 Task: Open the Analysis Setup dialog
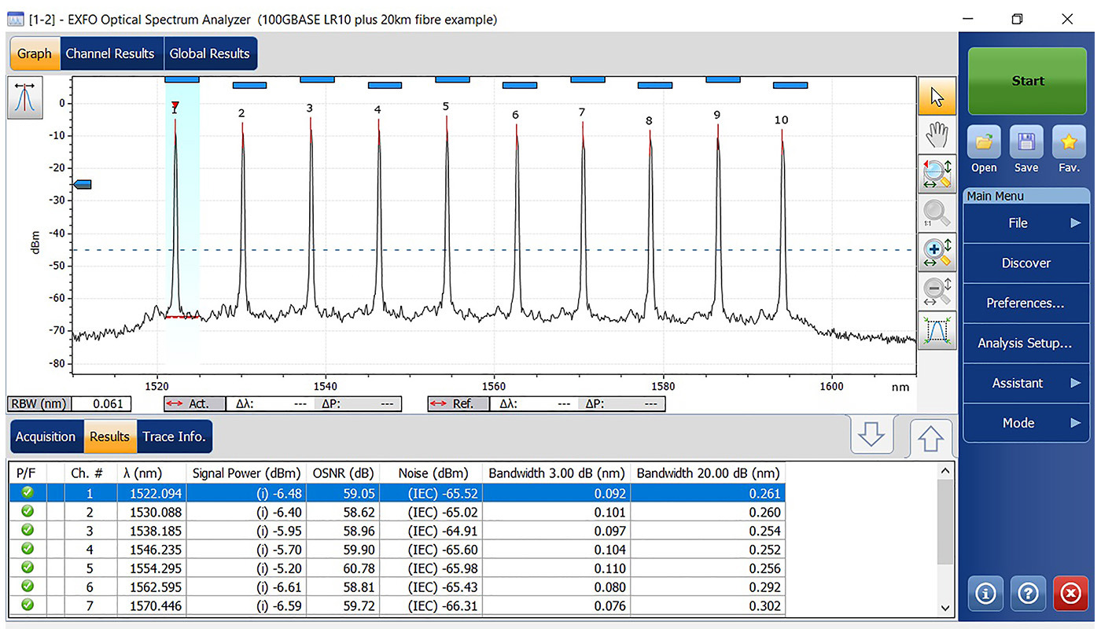coord(1026,343)
